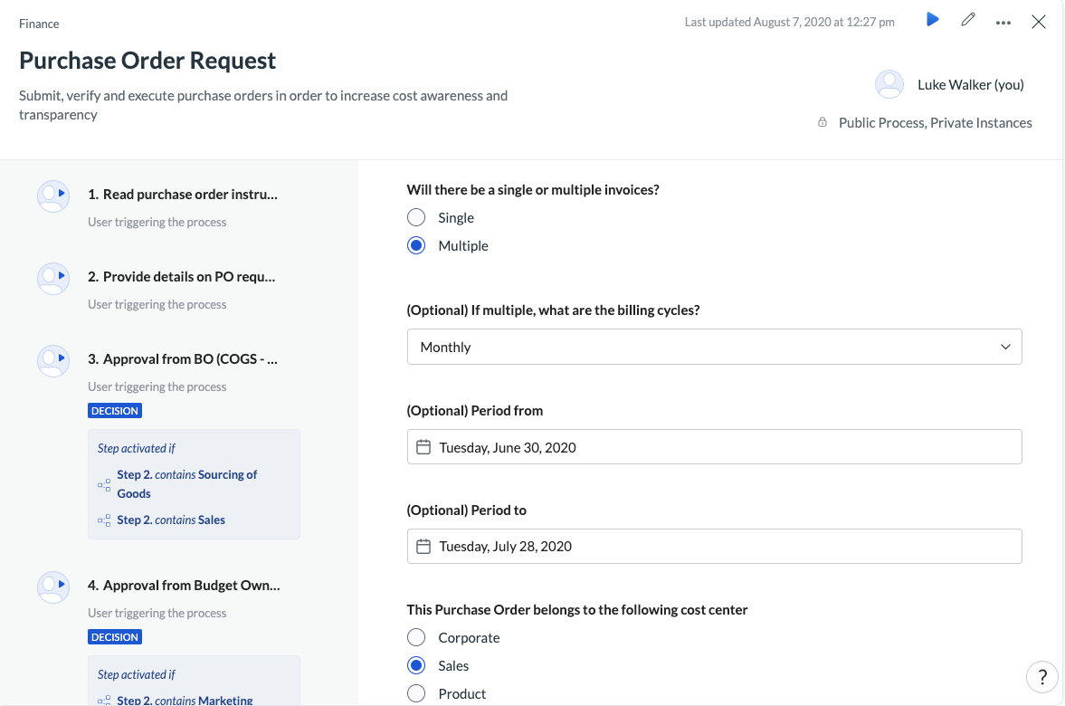Edit process using the pencil icon
1065x706 pixels.
pyautogui.click(x=968, y=20)
